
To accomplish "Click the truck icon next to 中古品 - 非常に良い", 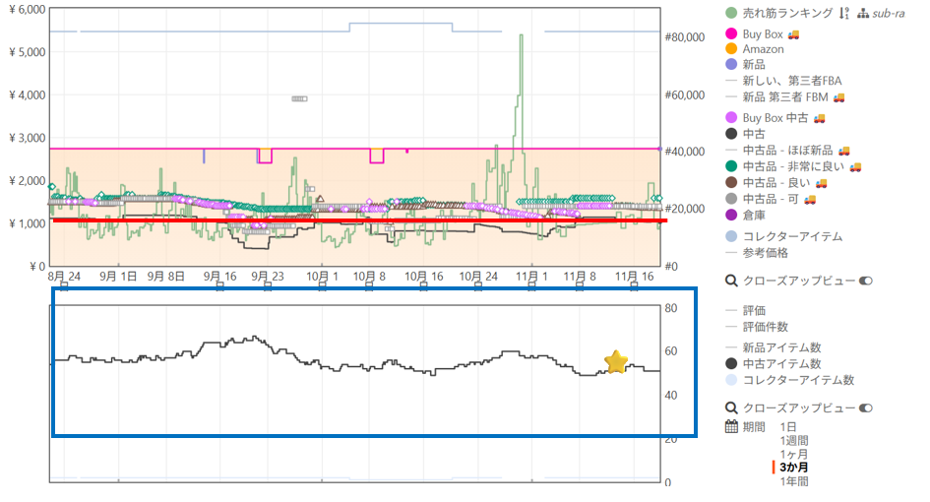I will 855,166.
